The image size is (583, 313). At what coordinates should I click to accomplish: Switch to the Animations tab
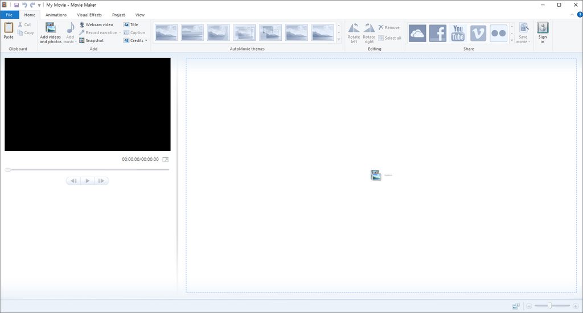tap(56, 15)
